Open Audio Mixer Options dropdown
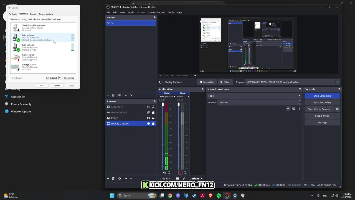355x200 pixels. click(196, 179)
